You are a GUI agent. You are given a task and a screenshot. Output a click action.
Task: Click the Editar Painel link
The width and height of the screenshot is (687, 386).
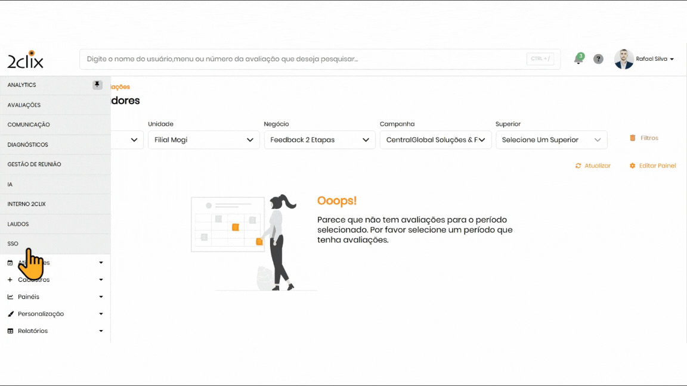pyautogui.click(x=652, y=166)
